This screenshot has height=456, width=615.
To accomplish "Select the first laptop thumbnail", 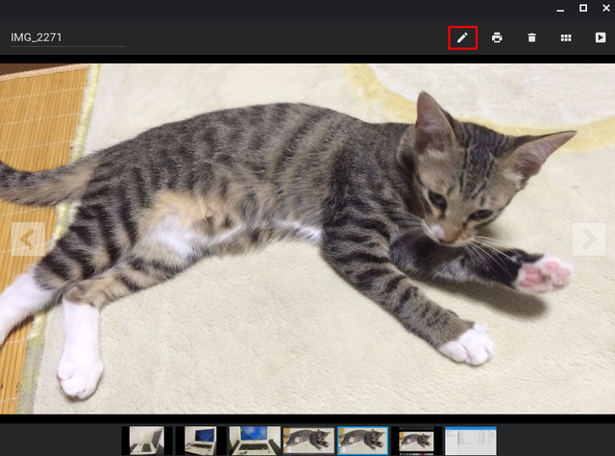I will coord(147,441).
